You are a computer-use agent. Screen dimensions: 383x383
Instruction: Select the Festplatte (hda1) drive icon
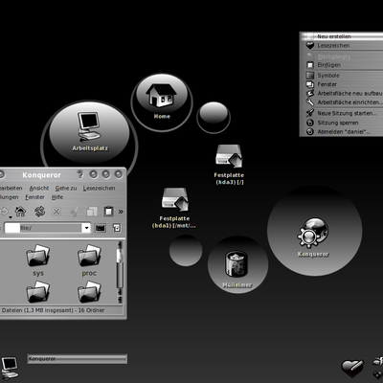point(174,208)
